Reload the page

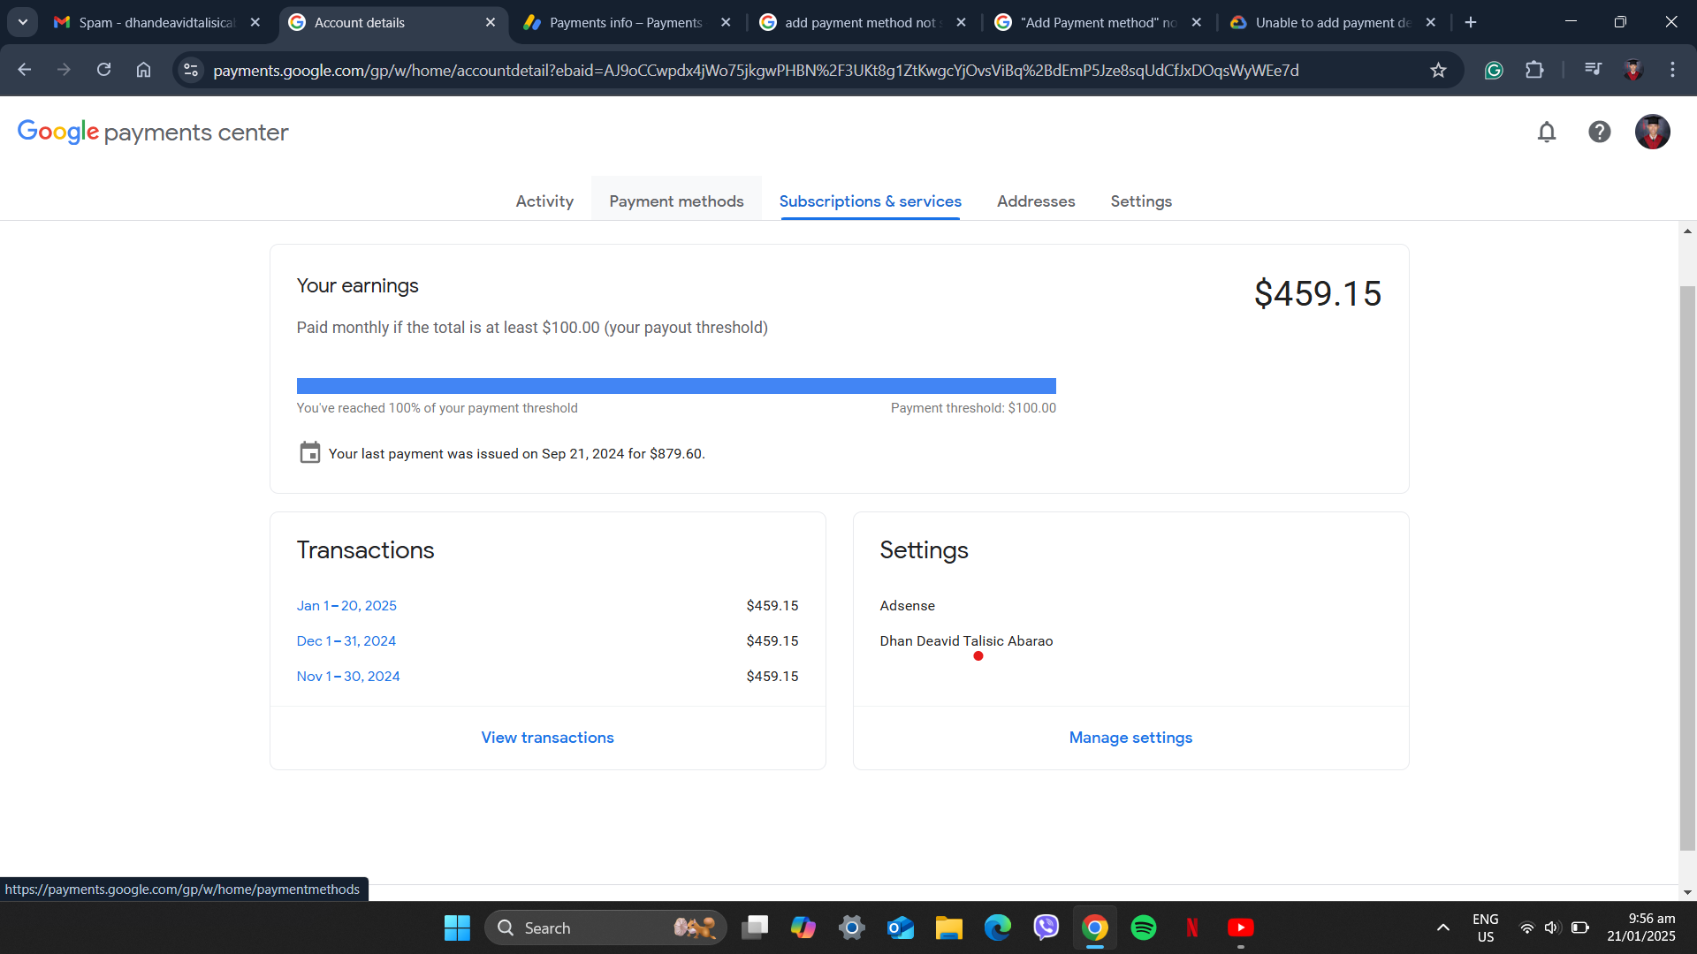(103, 70)
